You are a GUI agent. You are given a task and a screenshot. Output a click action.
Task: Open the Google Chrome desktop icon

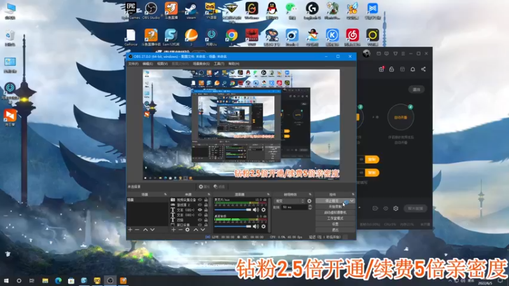(232, 36)
